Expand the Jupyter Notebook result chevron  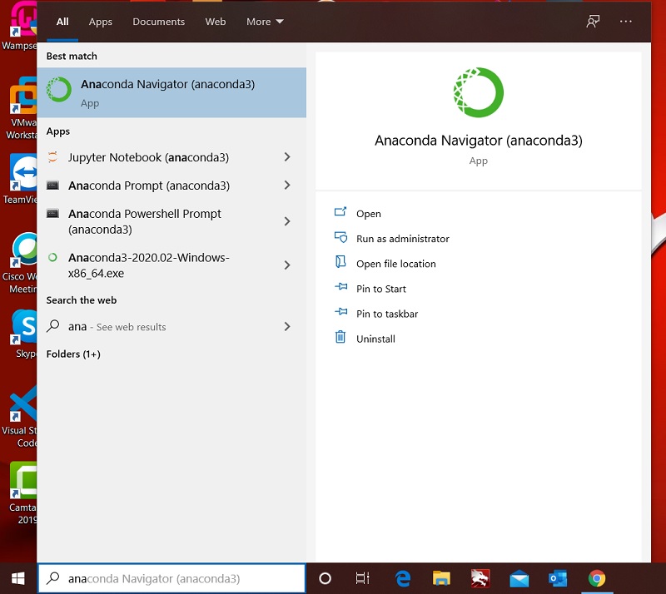(x=287, y=157)
